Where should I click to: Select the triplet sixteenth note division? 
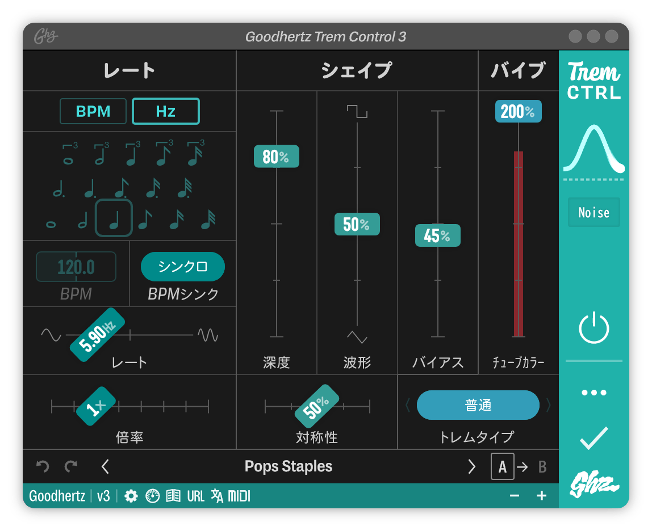(195, 154)
